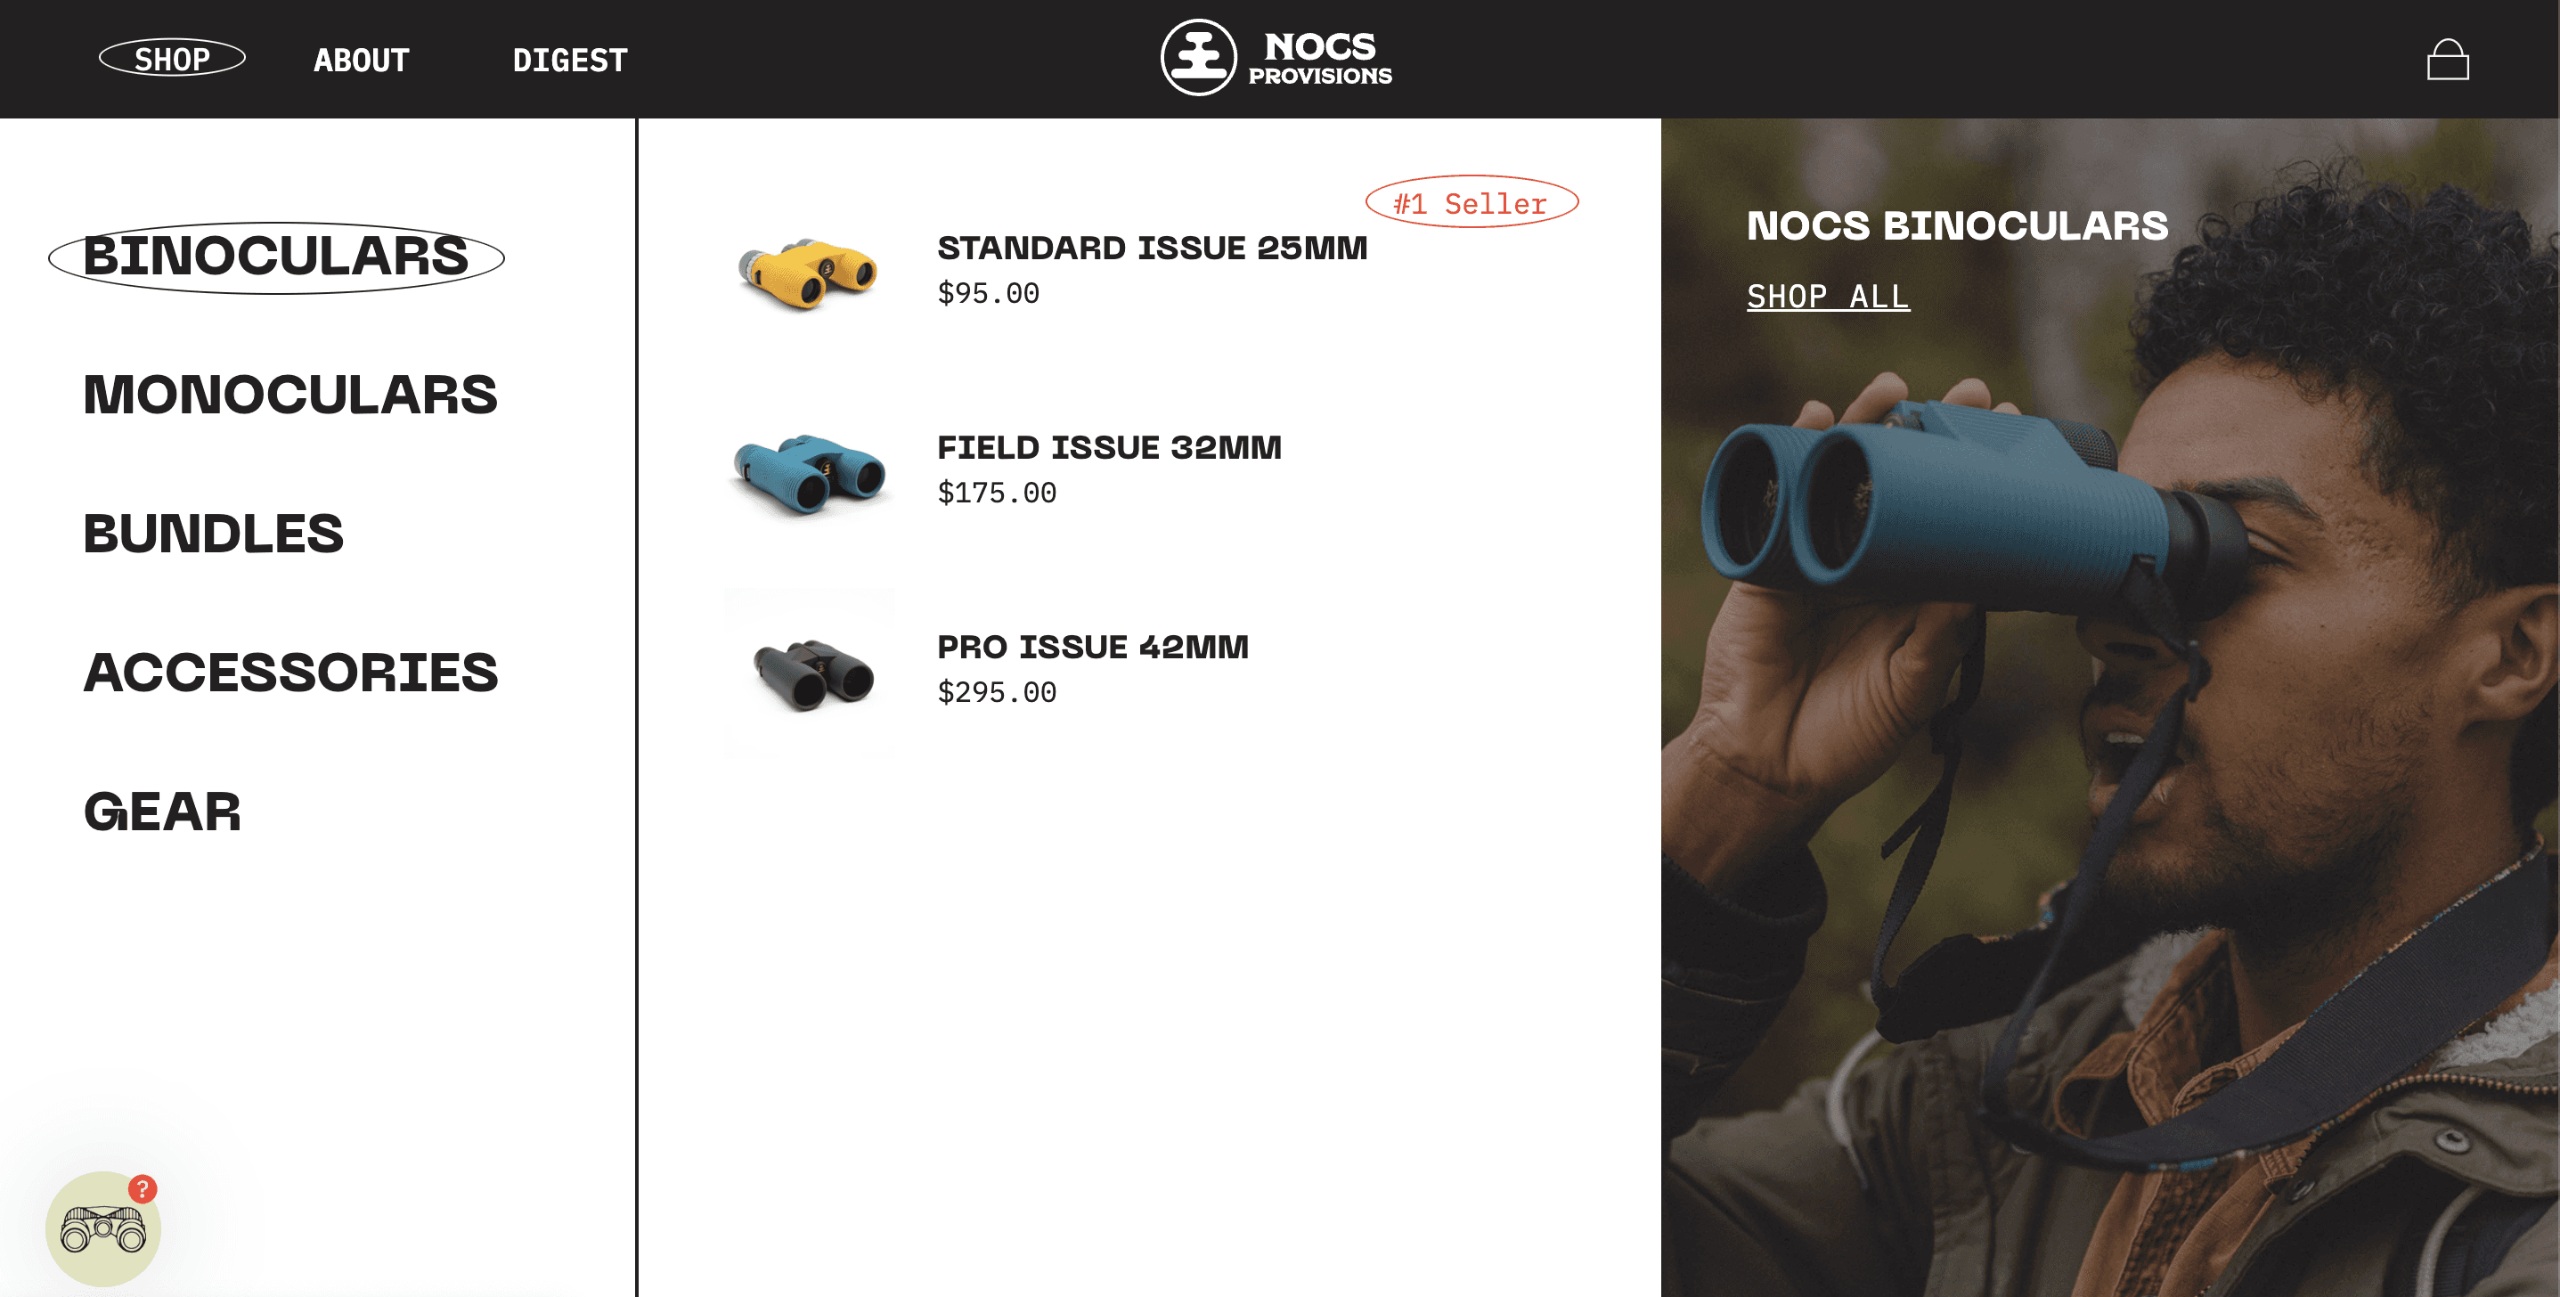Select the black Pro Issue binoculars thumbnail
This screenshot has width=2560, height=1297.
pyautogui.click(x=809, y=673)
